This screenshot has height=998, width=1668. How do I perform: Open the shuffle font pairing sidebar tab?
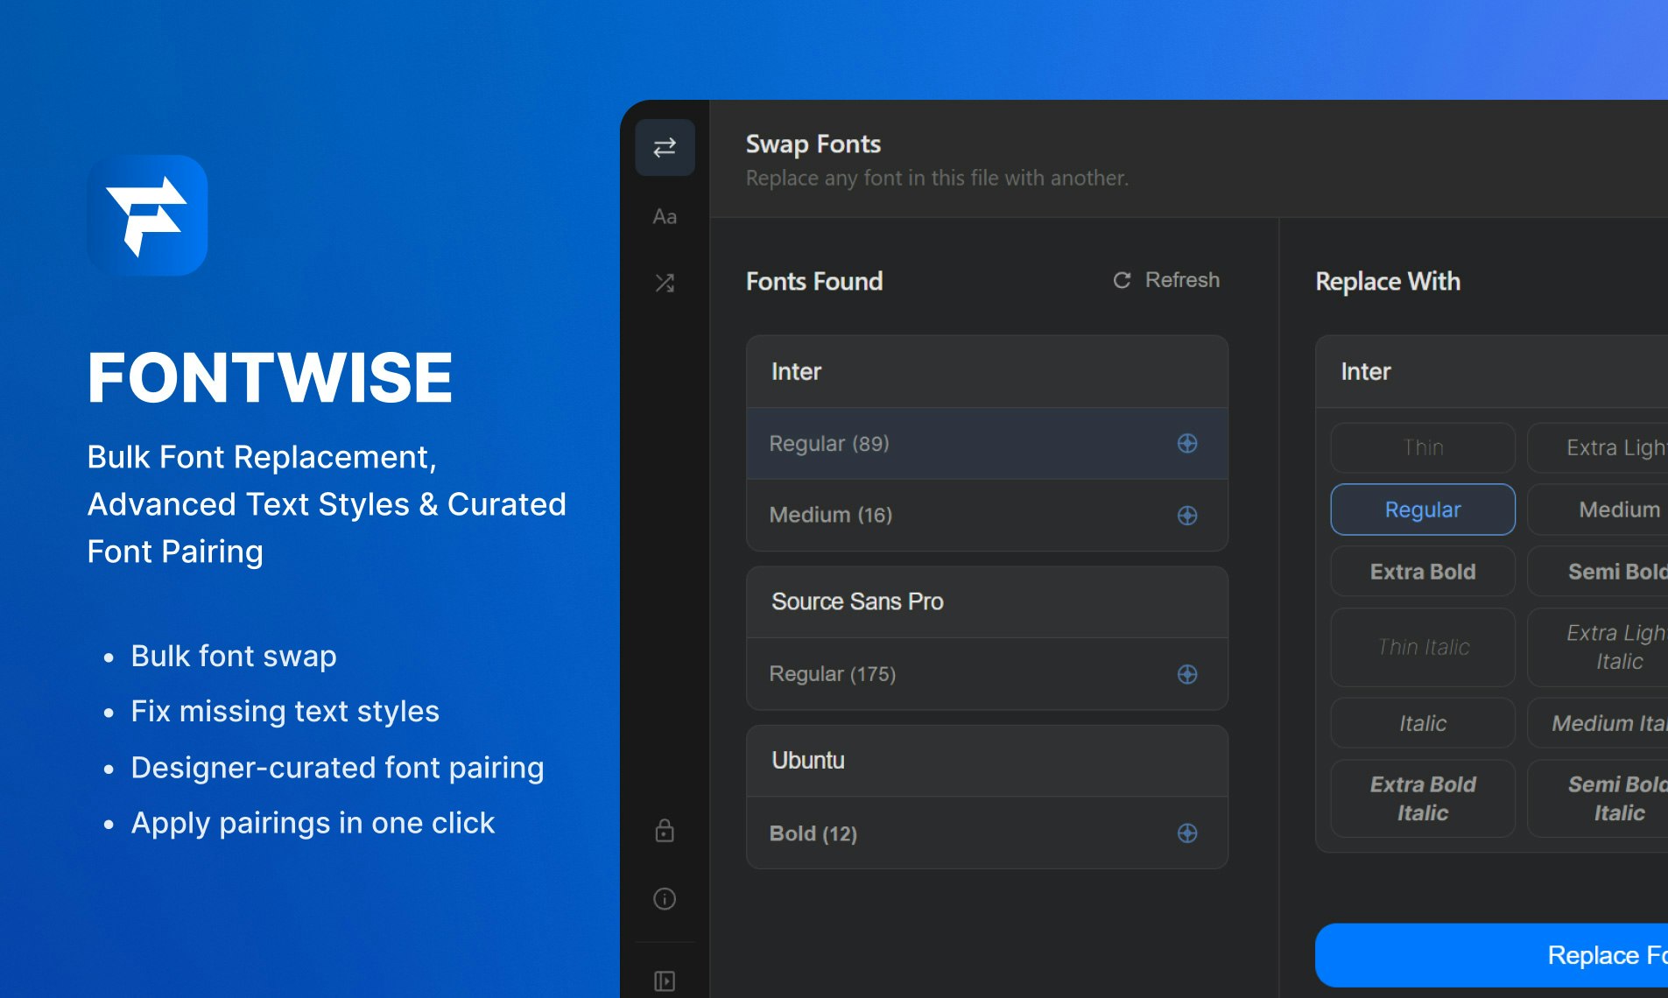click(x=665, y=283)
